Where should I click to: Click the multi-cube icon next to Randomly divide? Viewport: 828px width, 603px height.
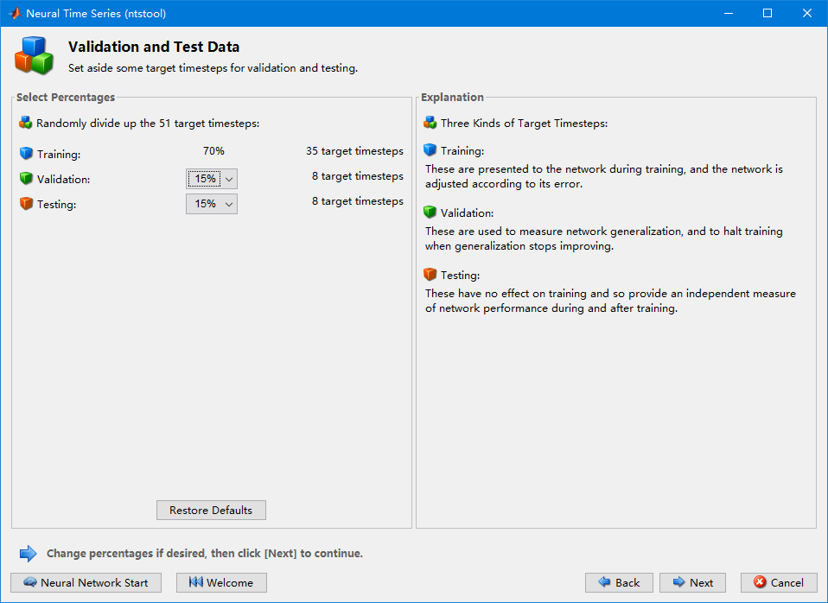click(x=25, y=123)
